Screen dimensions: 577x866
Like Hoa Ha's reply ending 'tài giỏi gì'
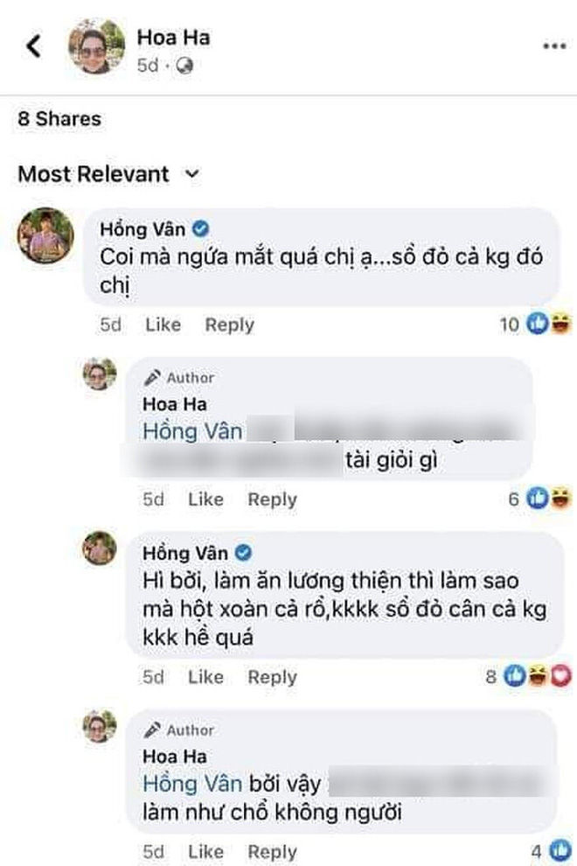pos(205,499)
